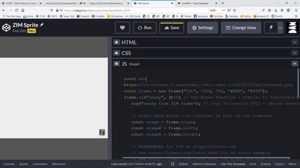This screenshot has width=300, height=168.
Task: Open CSS editor gear settings
Action: 116,53
